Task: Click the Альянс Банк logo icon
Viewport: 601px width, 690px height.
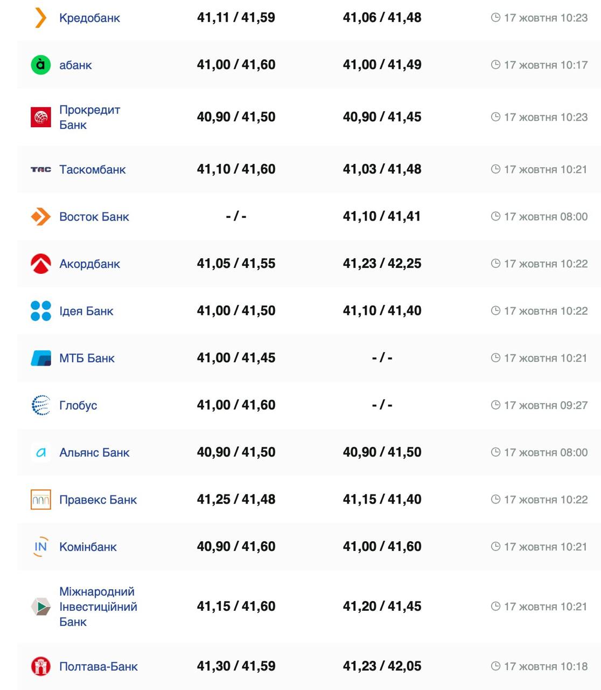Action: [x=41, y=452]
